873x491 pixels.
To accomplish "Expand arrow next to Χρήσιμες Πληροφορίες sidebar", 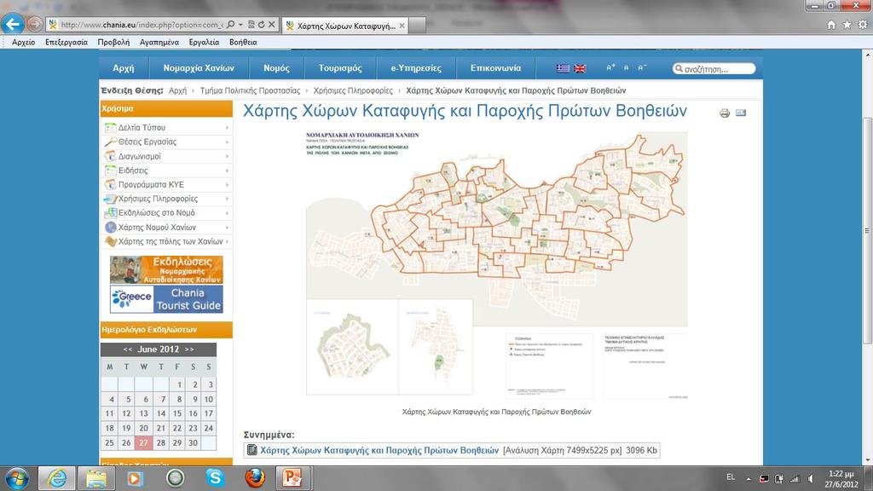I will click(227, 199).
